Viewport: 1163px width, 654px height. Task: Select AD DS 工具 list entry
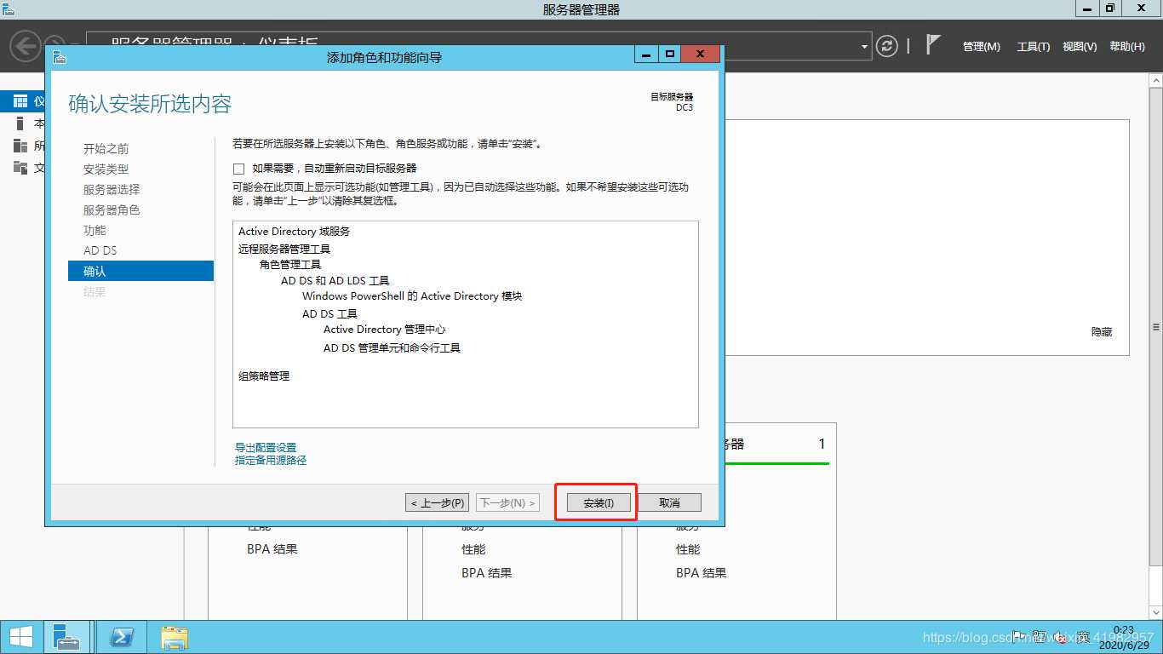329,314
